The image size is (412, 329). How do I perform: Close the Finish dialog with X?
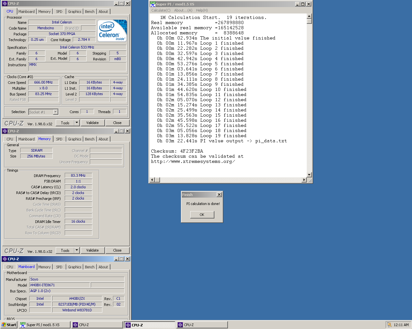(219, 195)
